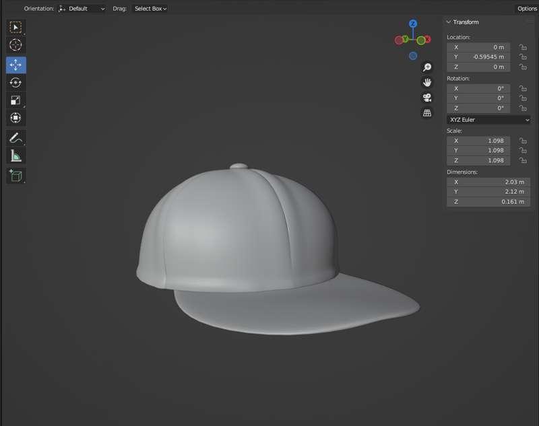Select the Move tool

(15, 65)
